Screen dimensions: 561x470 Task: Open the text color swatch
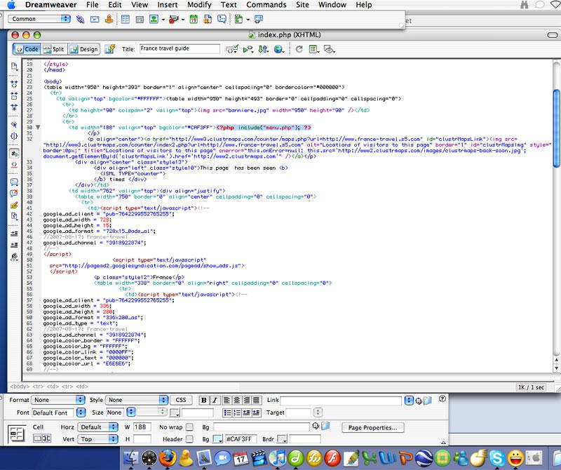[x=175, y=412]
